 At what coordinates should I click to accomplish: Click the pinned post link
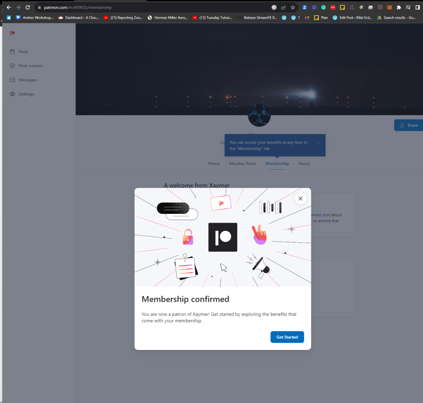pos(320,215)
